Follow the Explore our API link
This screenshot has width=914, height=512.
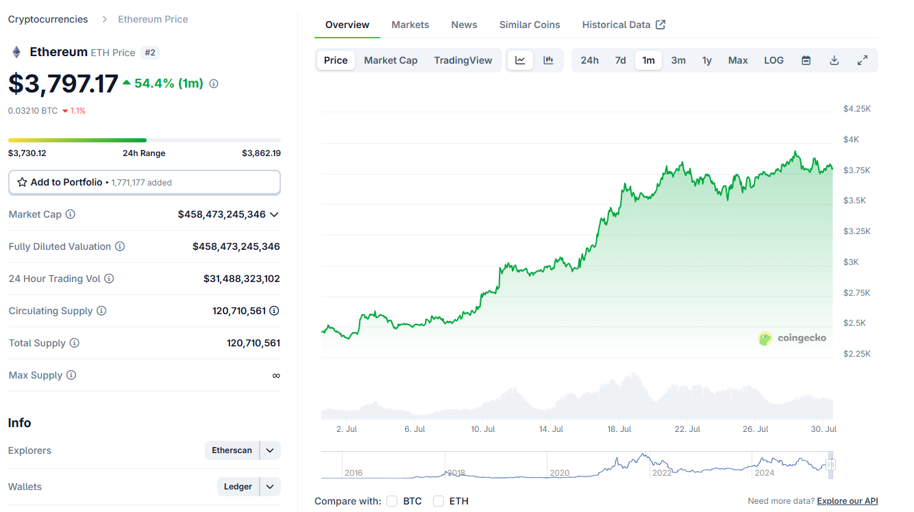[x=847, y=501]
